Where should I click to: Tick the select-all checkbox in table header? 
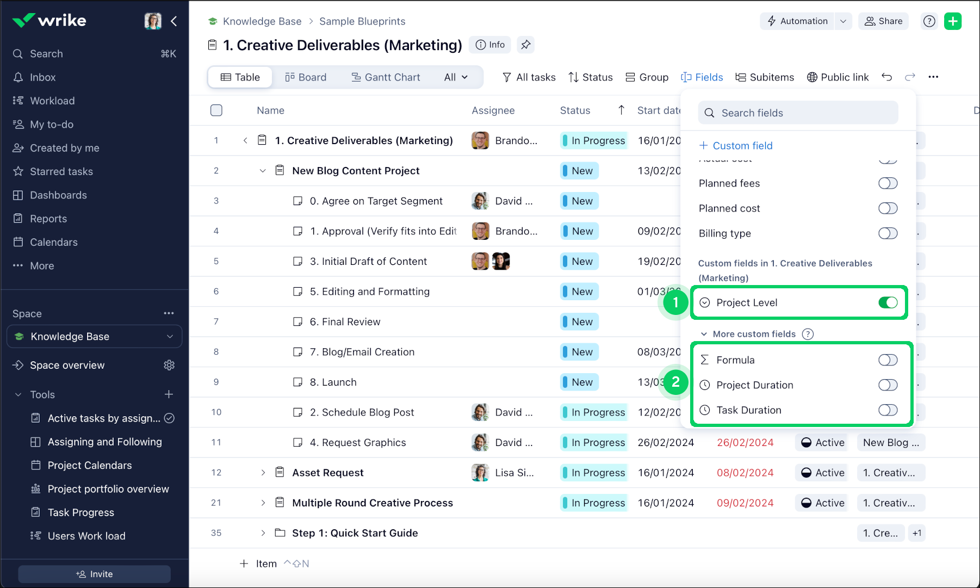pos(216,110)
